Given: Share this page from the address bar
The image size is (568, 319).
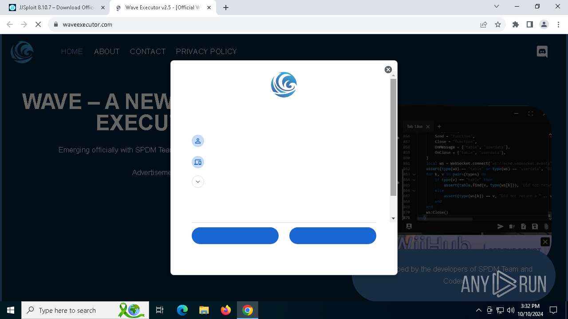Looking at the screenshot, I should click(x=484, y=24).
